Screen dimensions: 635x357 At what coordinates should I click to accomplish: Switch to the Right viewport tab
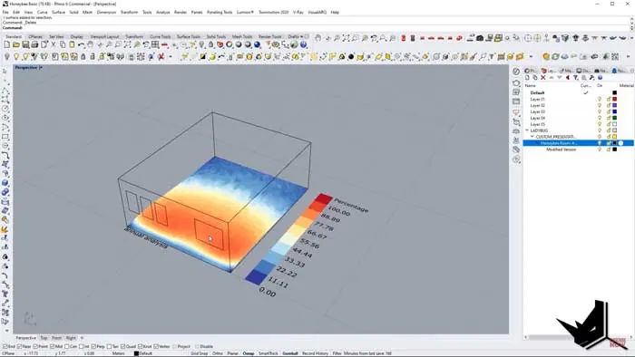click(71, 338)
